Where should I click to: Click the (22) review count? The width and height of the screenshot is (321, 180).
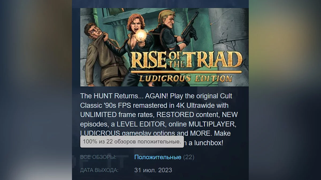[x=189, y=157]
